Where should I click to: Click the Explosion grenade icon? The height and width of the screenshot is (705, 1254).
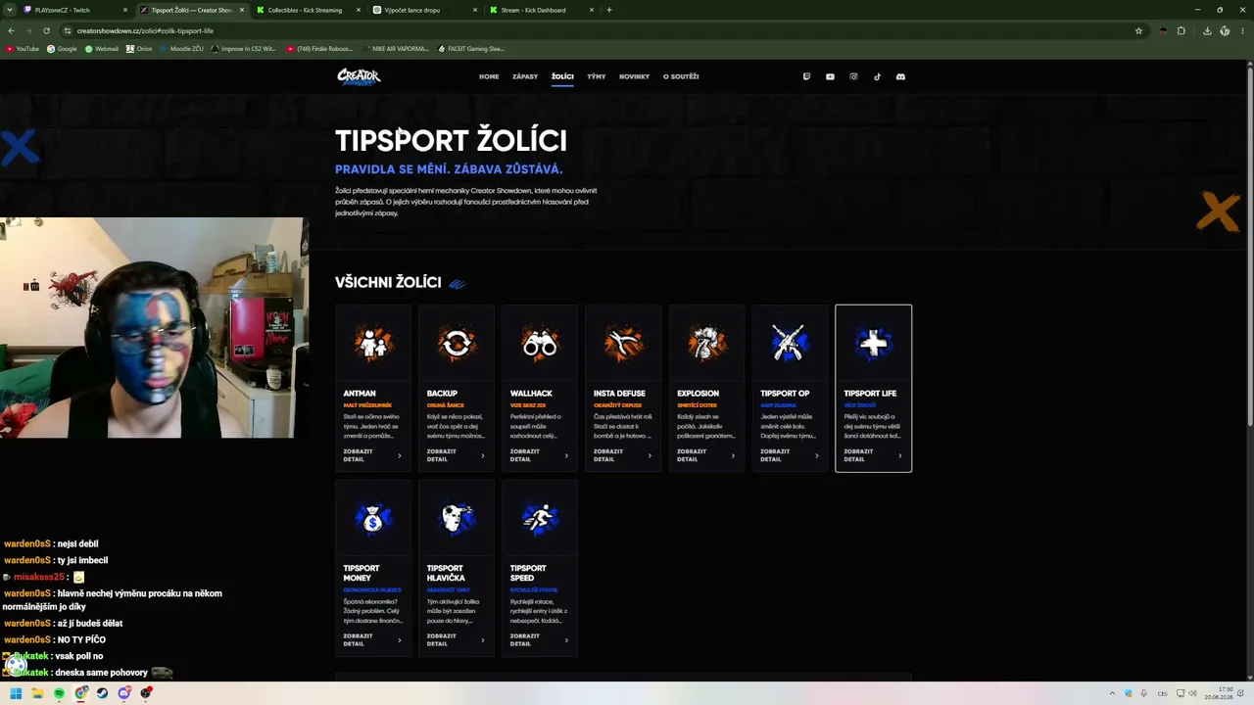pyautogui.click(x=706, y=343)
